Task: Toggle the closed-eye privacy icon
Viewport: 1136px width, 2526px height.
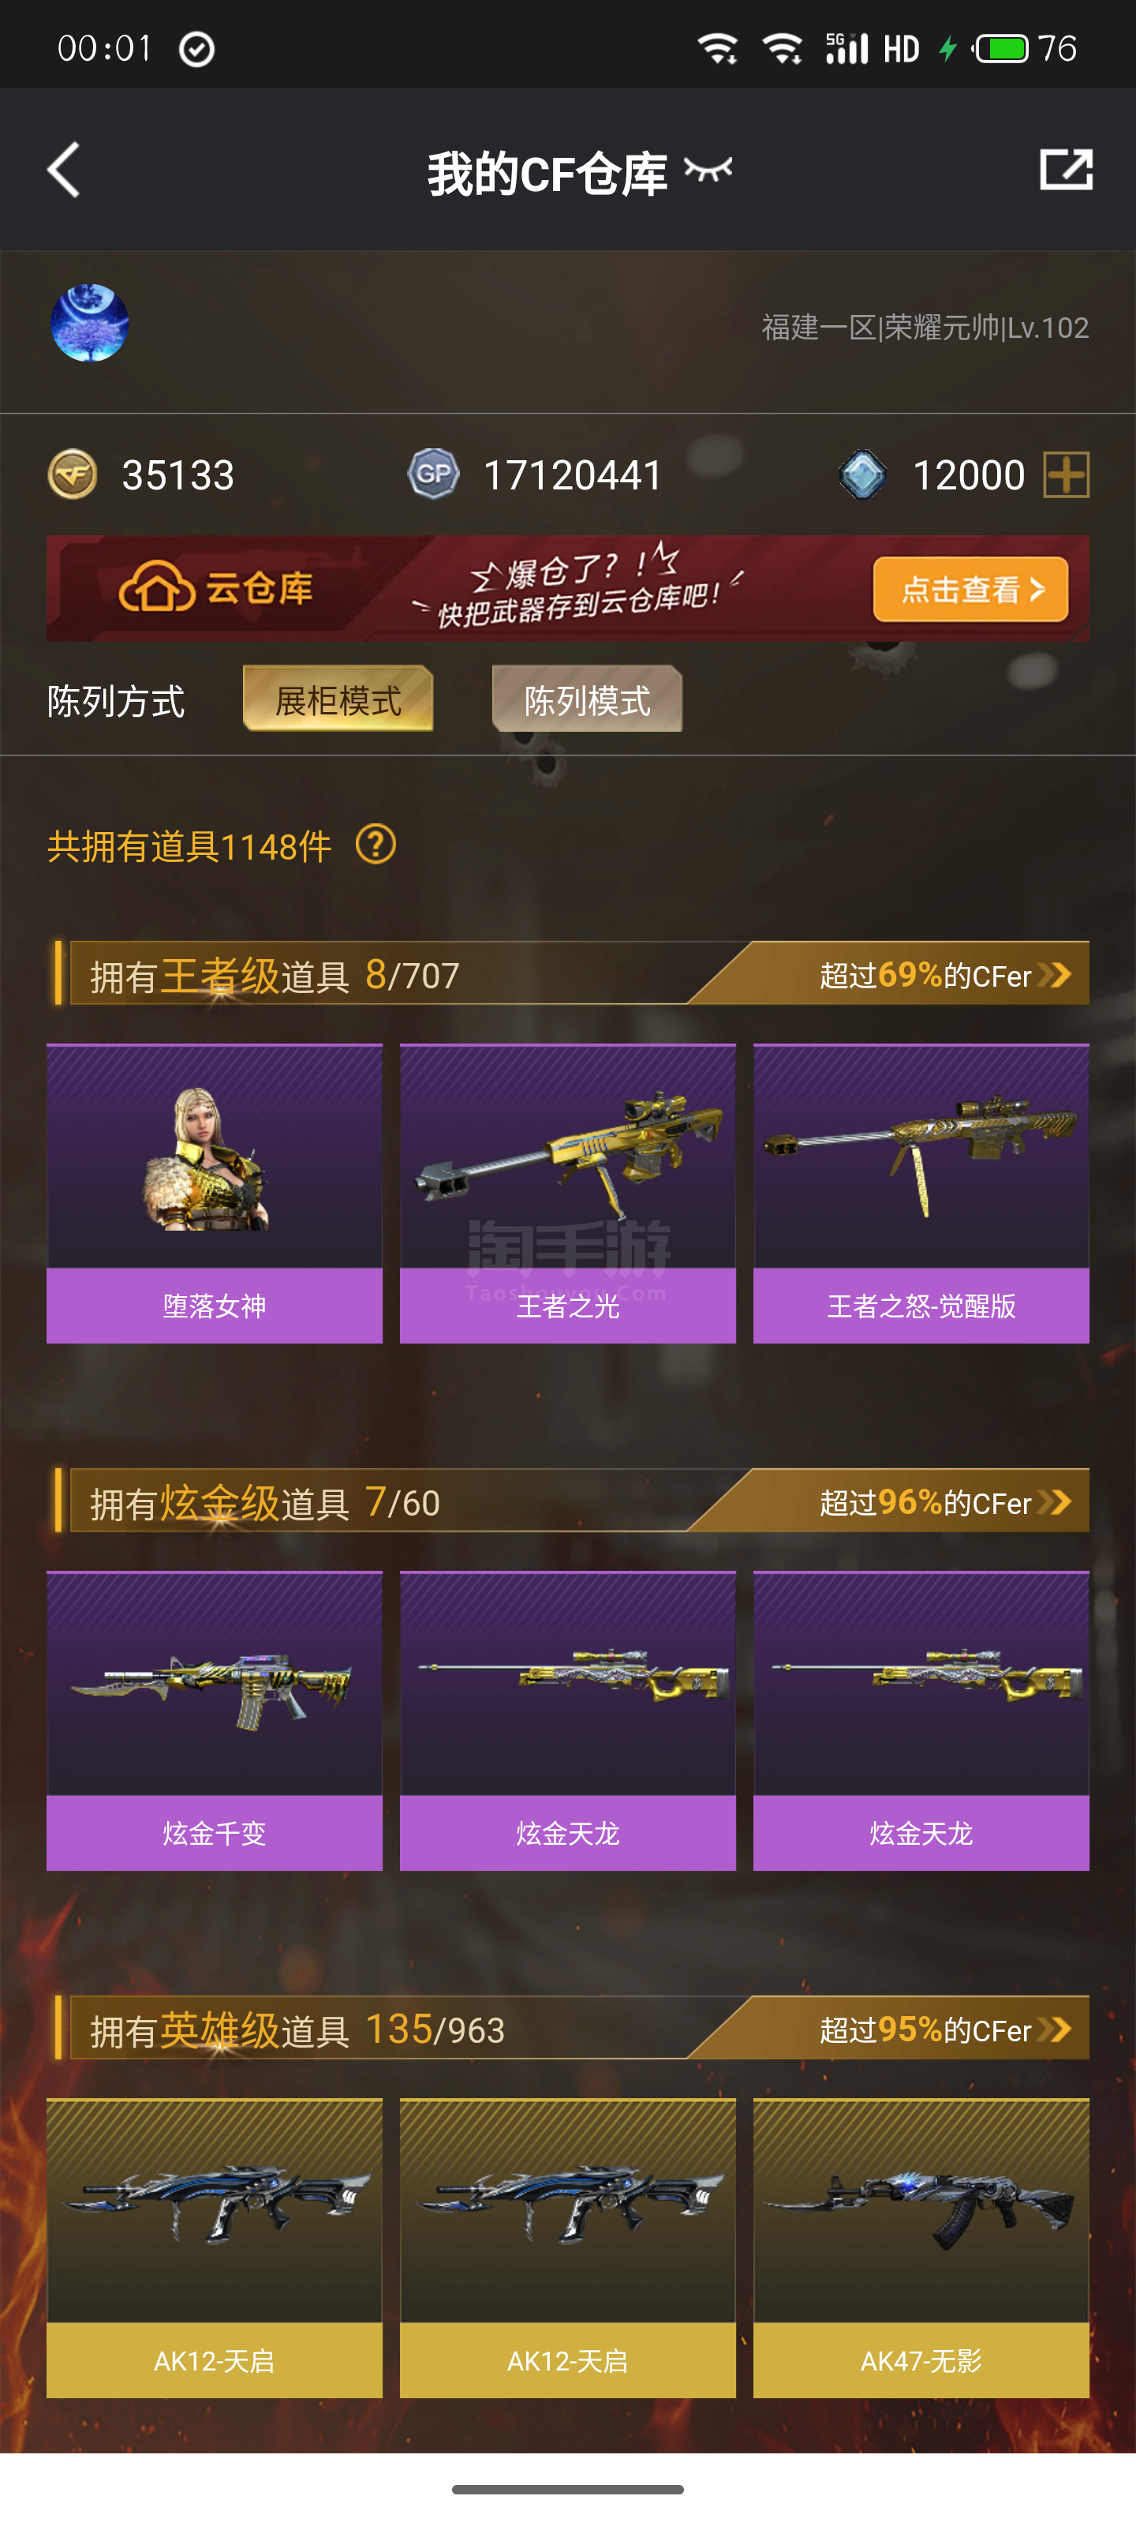Action: pyautogui.click(x=708, y=171)
